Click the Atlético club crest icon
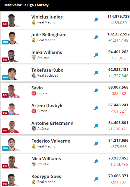The width and height of the screenshot is (130, 187). point(34,129)
